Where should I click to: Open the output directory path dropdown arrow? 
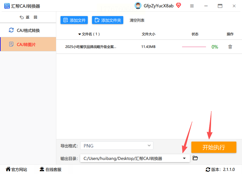pyautogui.click(x=184, y=158)
